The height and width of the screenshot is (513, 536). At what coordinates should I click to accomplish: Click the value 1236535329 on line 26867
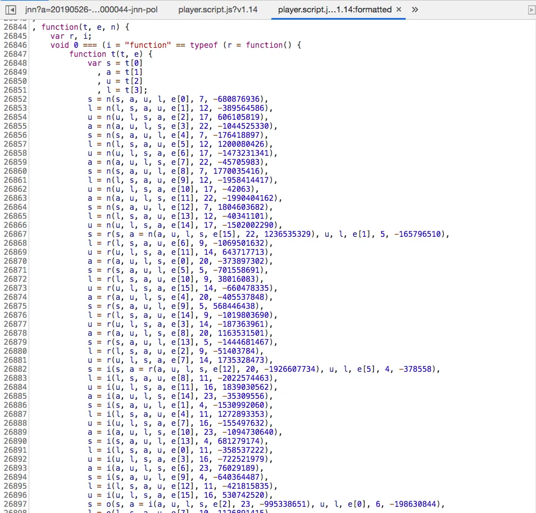[288, 234]
